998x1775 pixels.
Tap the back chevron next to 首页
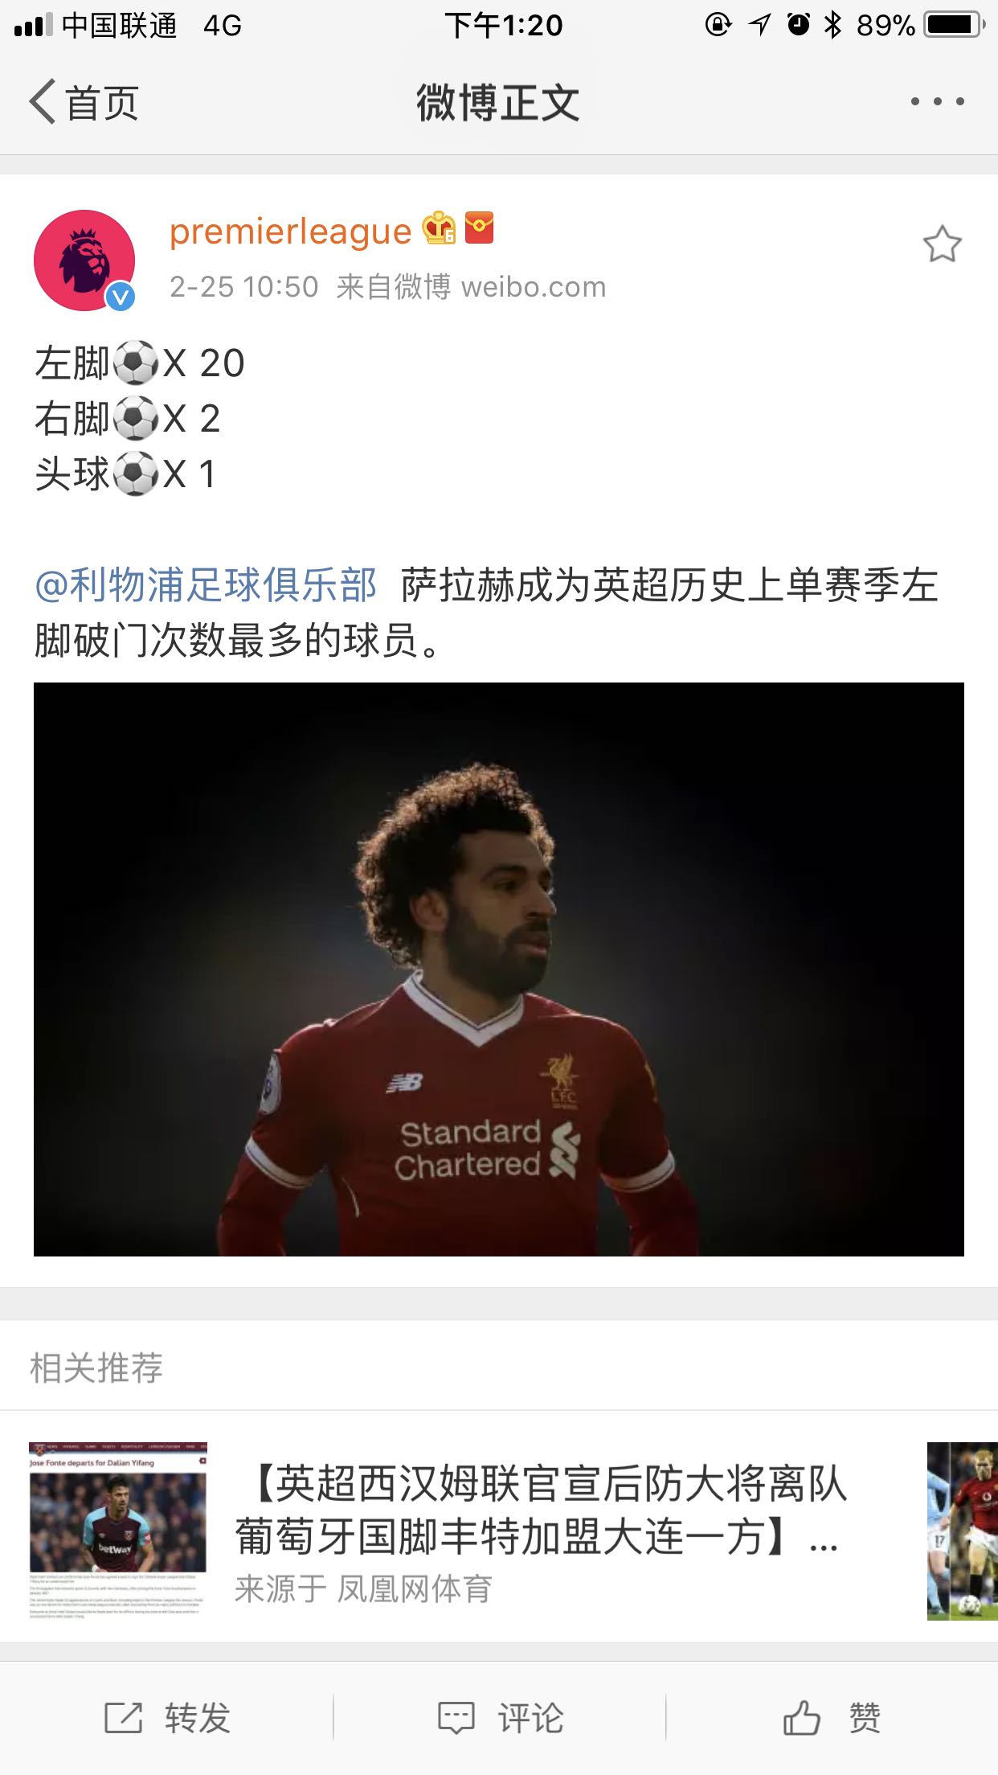point(43,102)
